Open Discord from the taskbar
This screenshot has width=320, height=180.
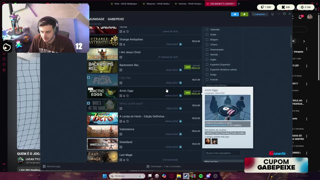coord(208,176)
